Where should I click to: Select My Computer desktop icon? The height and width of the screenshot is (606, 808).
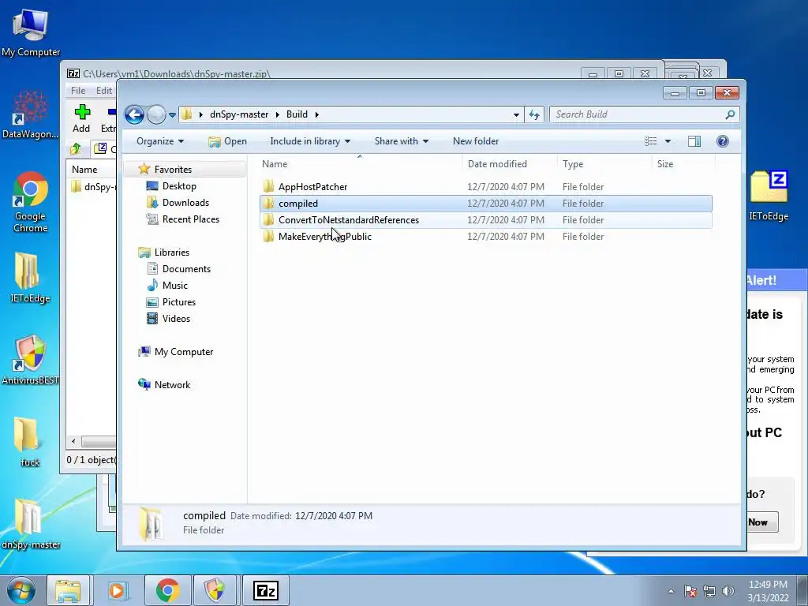point(31,32)
